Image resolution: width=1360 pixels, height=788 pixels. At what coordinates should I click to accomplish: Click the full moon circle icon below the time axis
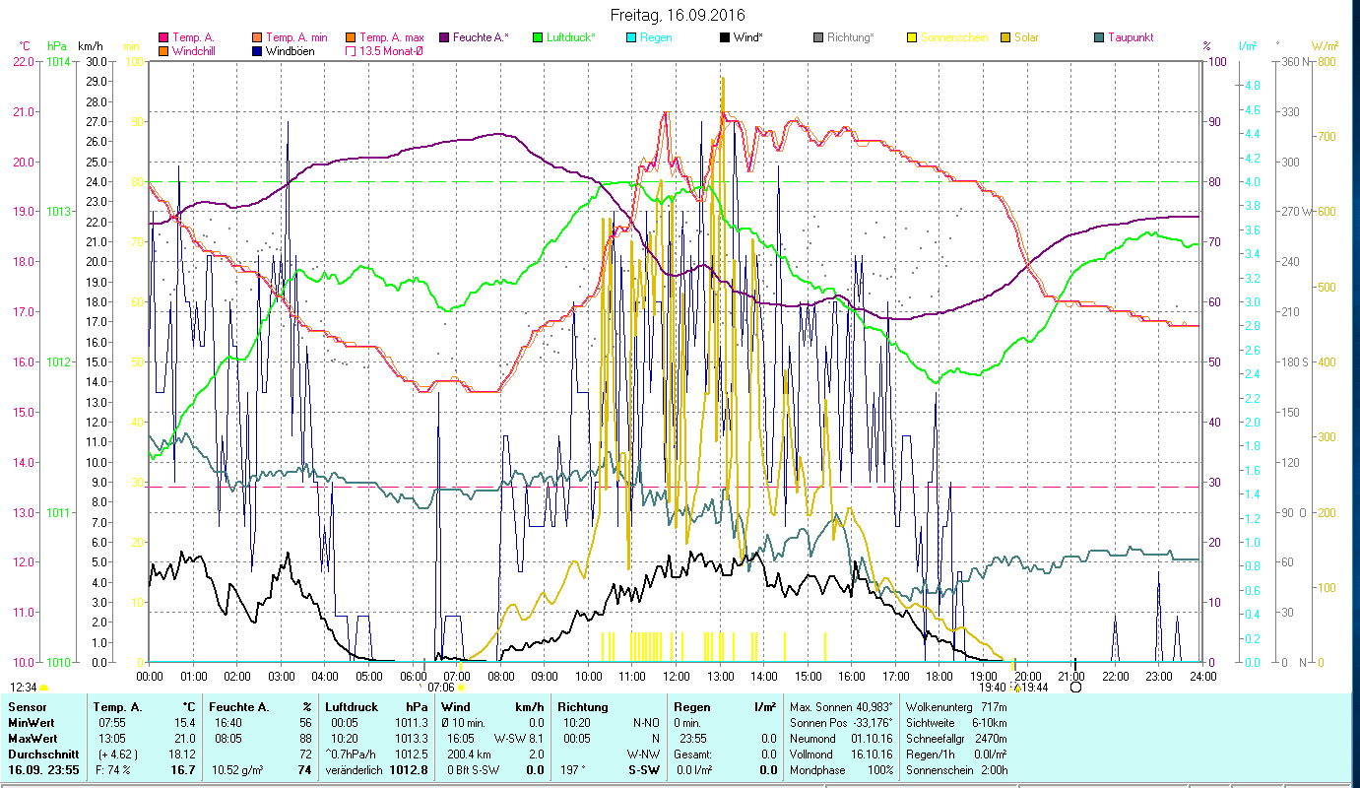pyautogui.click(x=1075, y=688)
